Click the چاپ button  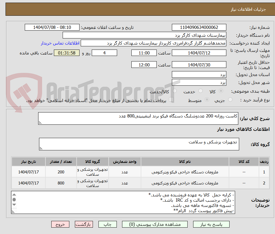107,224
